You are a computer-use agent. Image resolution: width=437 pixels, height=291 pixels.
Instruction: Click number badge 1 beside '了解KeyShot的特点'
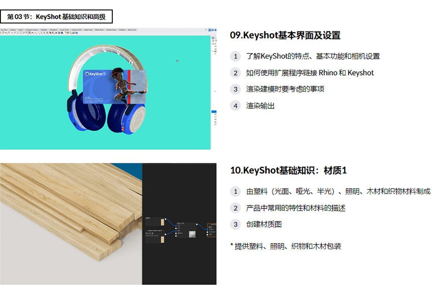click(235, 56)
